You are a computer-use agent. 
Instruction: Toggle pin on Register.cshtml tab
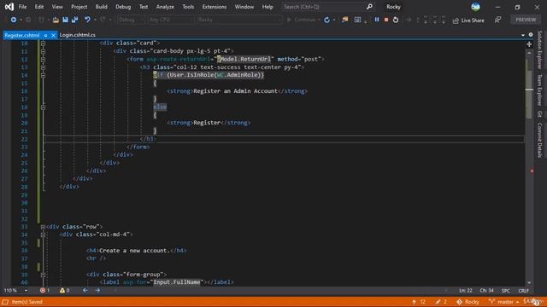(45, 36)
